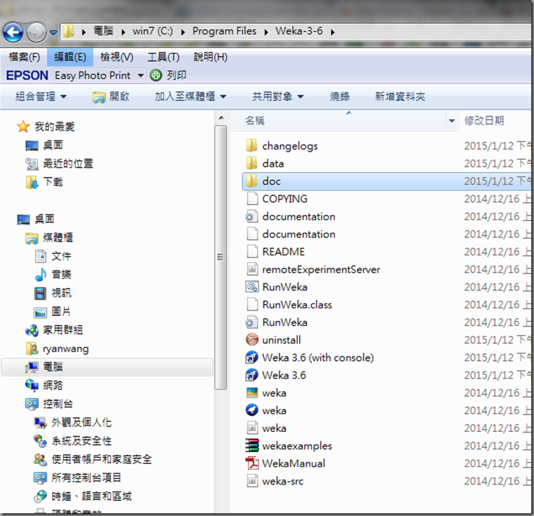Select 使用者帳戶和家庭安全 item

[93, 459]
